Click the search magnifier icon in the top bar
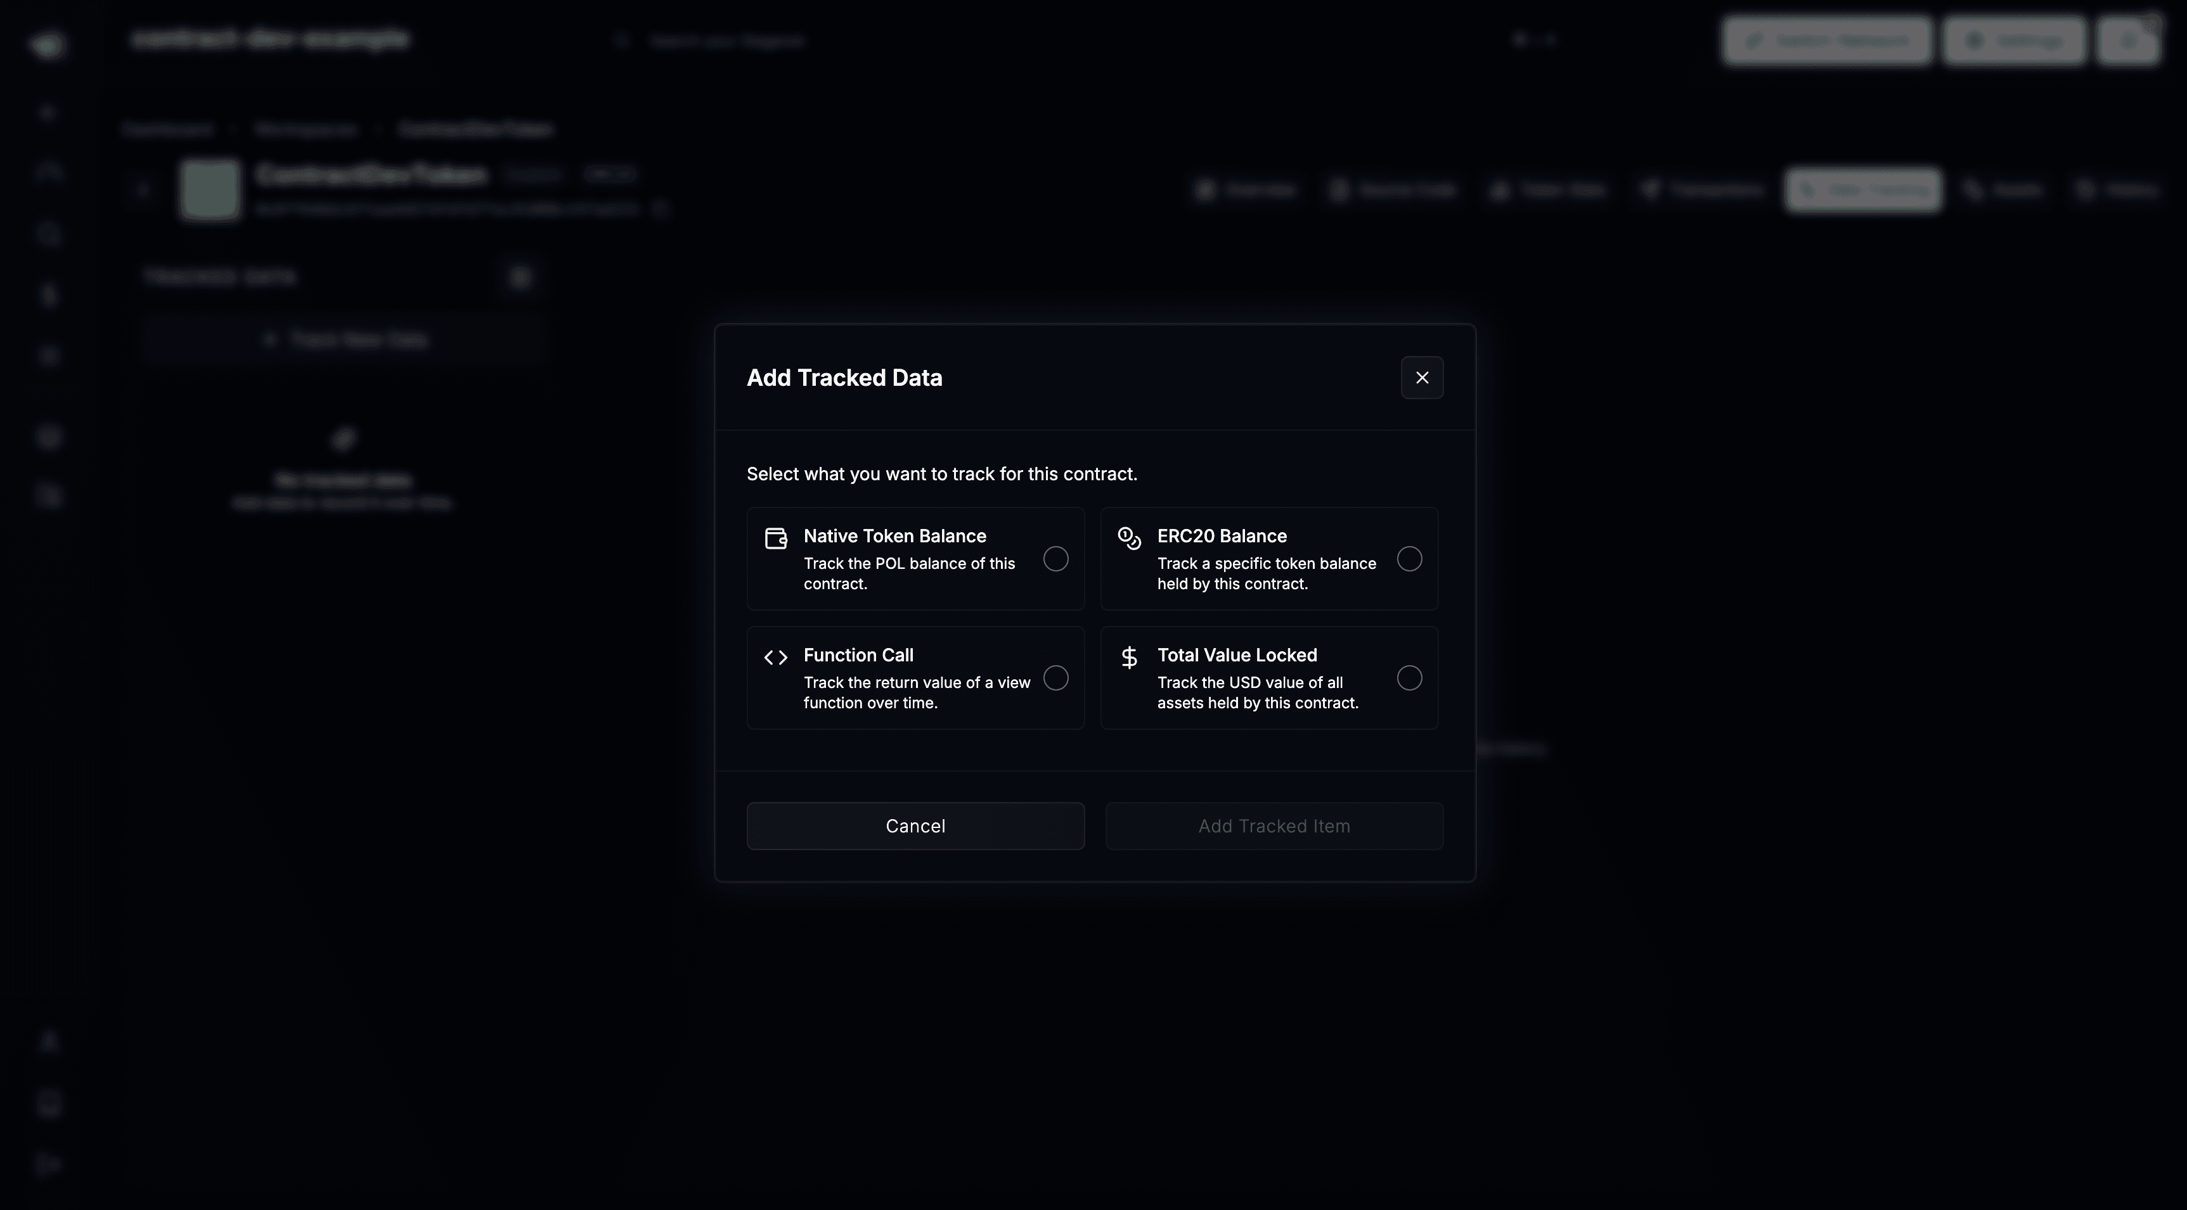Screen dimensions: 2187x1210 pos(621,40)
